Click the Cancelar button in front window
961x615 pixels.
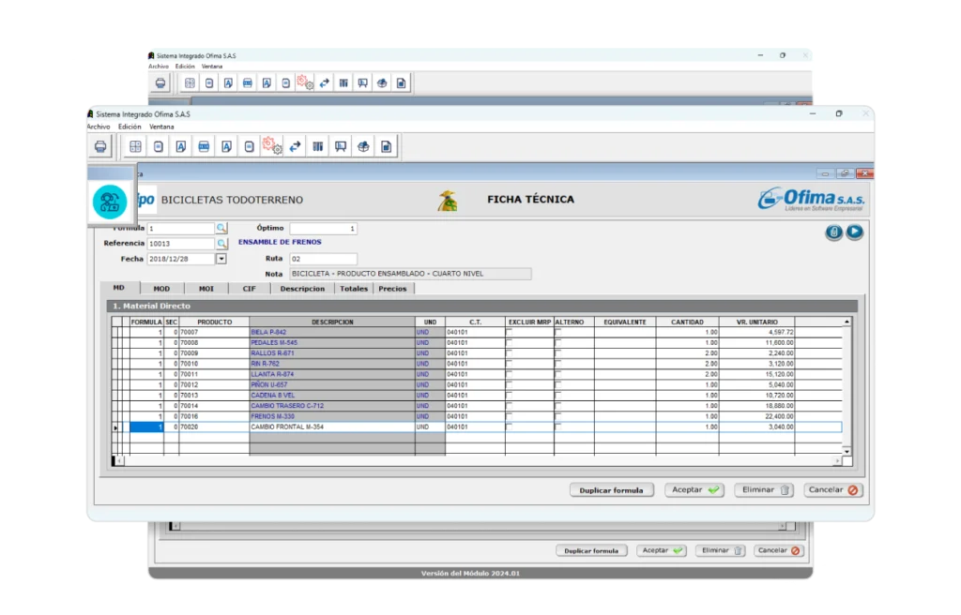833,490
